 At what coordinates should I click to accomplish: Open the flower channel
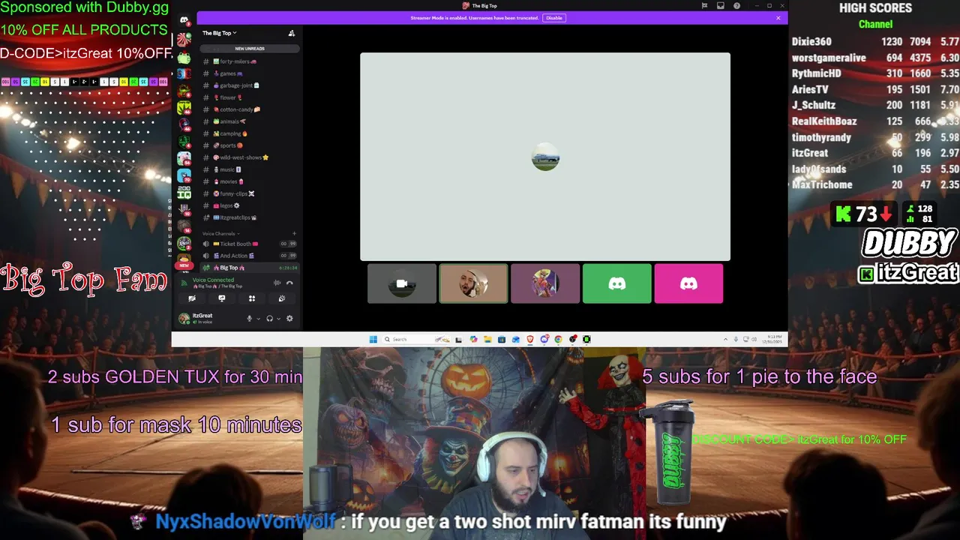(x=250, y=97)
